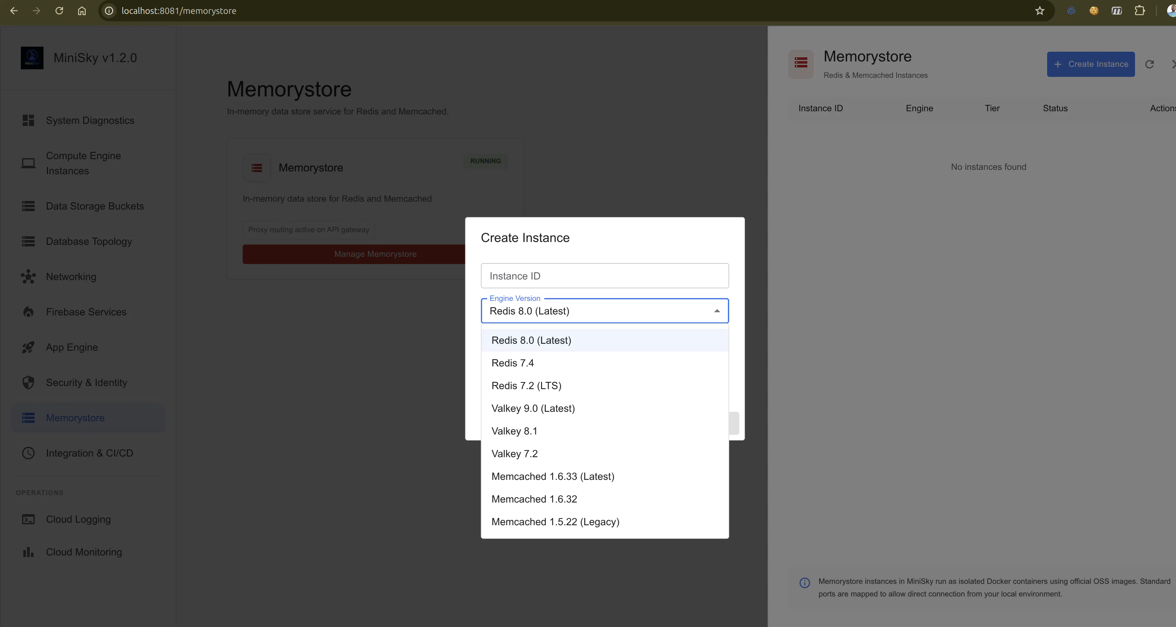Open Cloud Monitoring from Operations
The image size is (1176, 627).
click(x=88, y=552)
